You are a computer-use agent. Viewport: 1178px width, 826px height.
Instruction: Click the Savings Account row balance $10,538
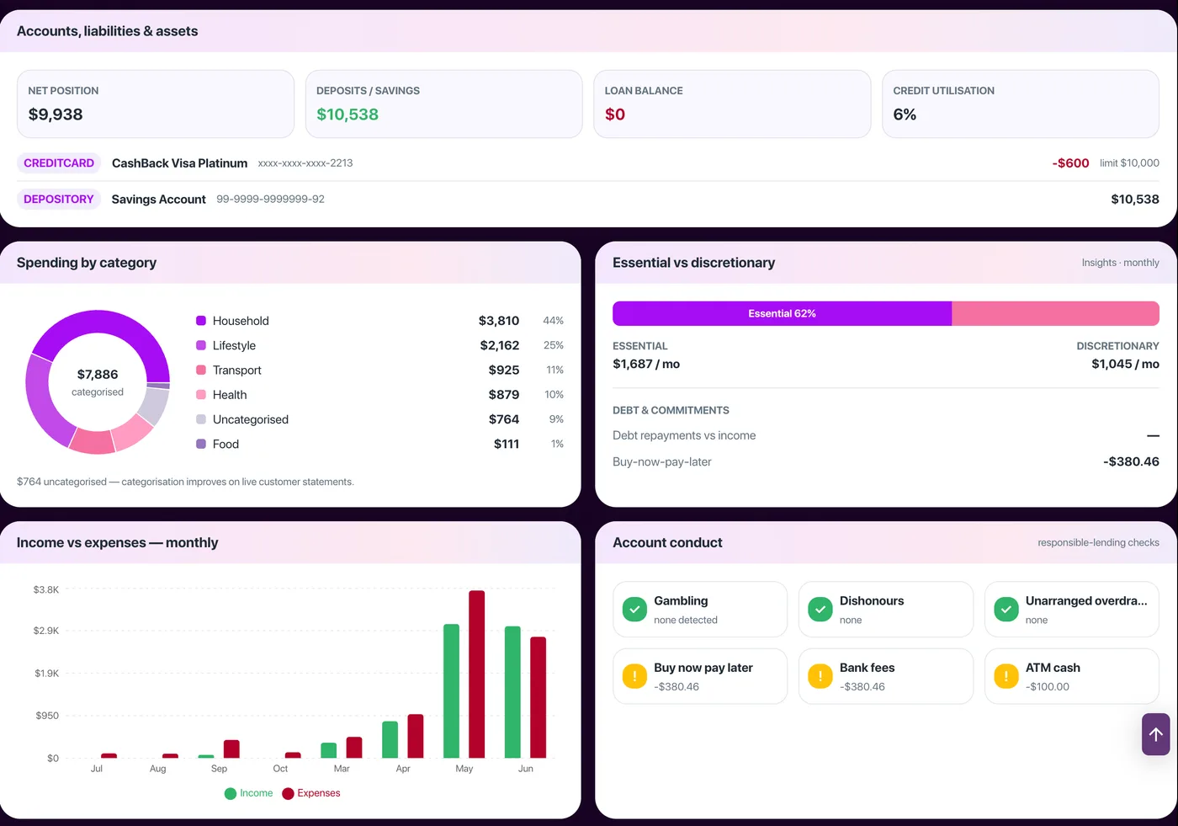(1135, 200)
